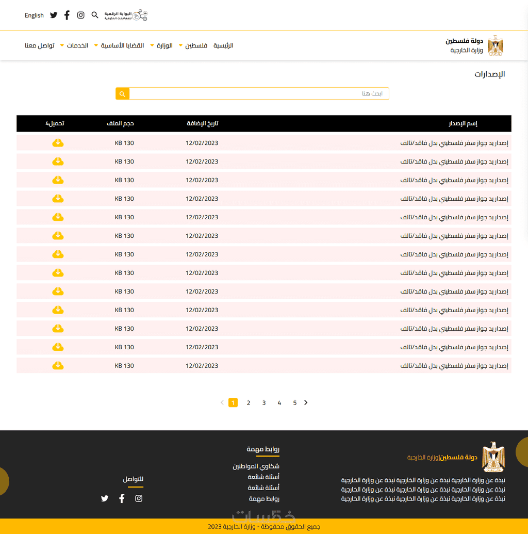Click the Instagram icon in top header
Screen dimensions: 528x534
point(81,15)
